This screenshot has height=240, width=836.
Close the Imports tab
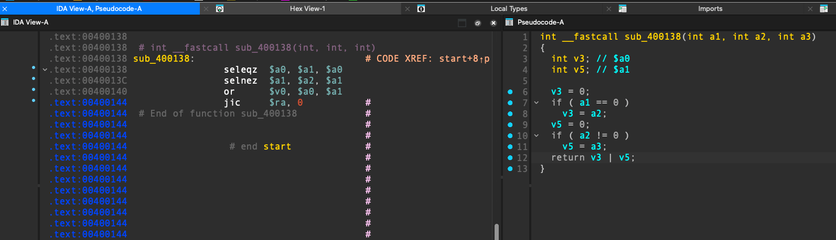coord(609,9)
